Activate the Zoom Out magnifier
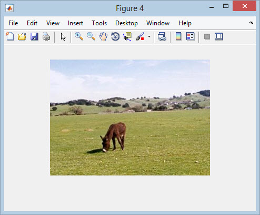Image resolution: width=260 pixels, height=215 pixels. (91, 36)
